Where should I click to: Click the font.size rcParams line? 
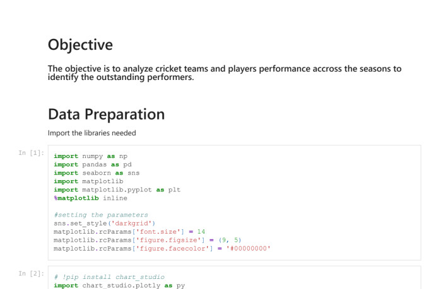pyautogui.click(x=129, y=232)
